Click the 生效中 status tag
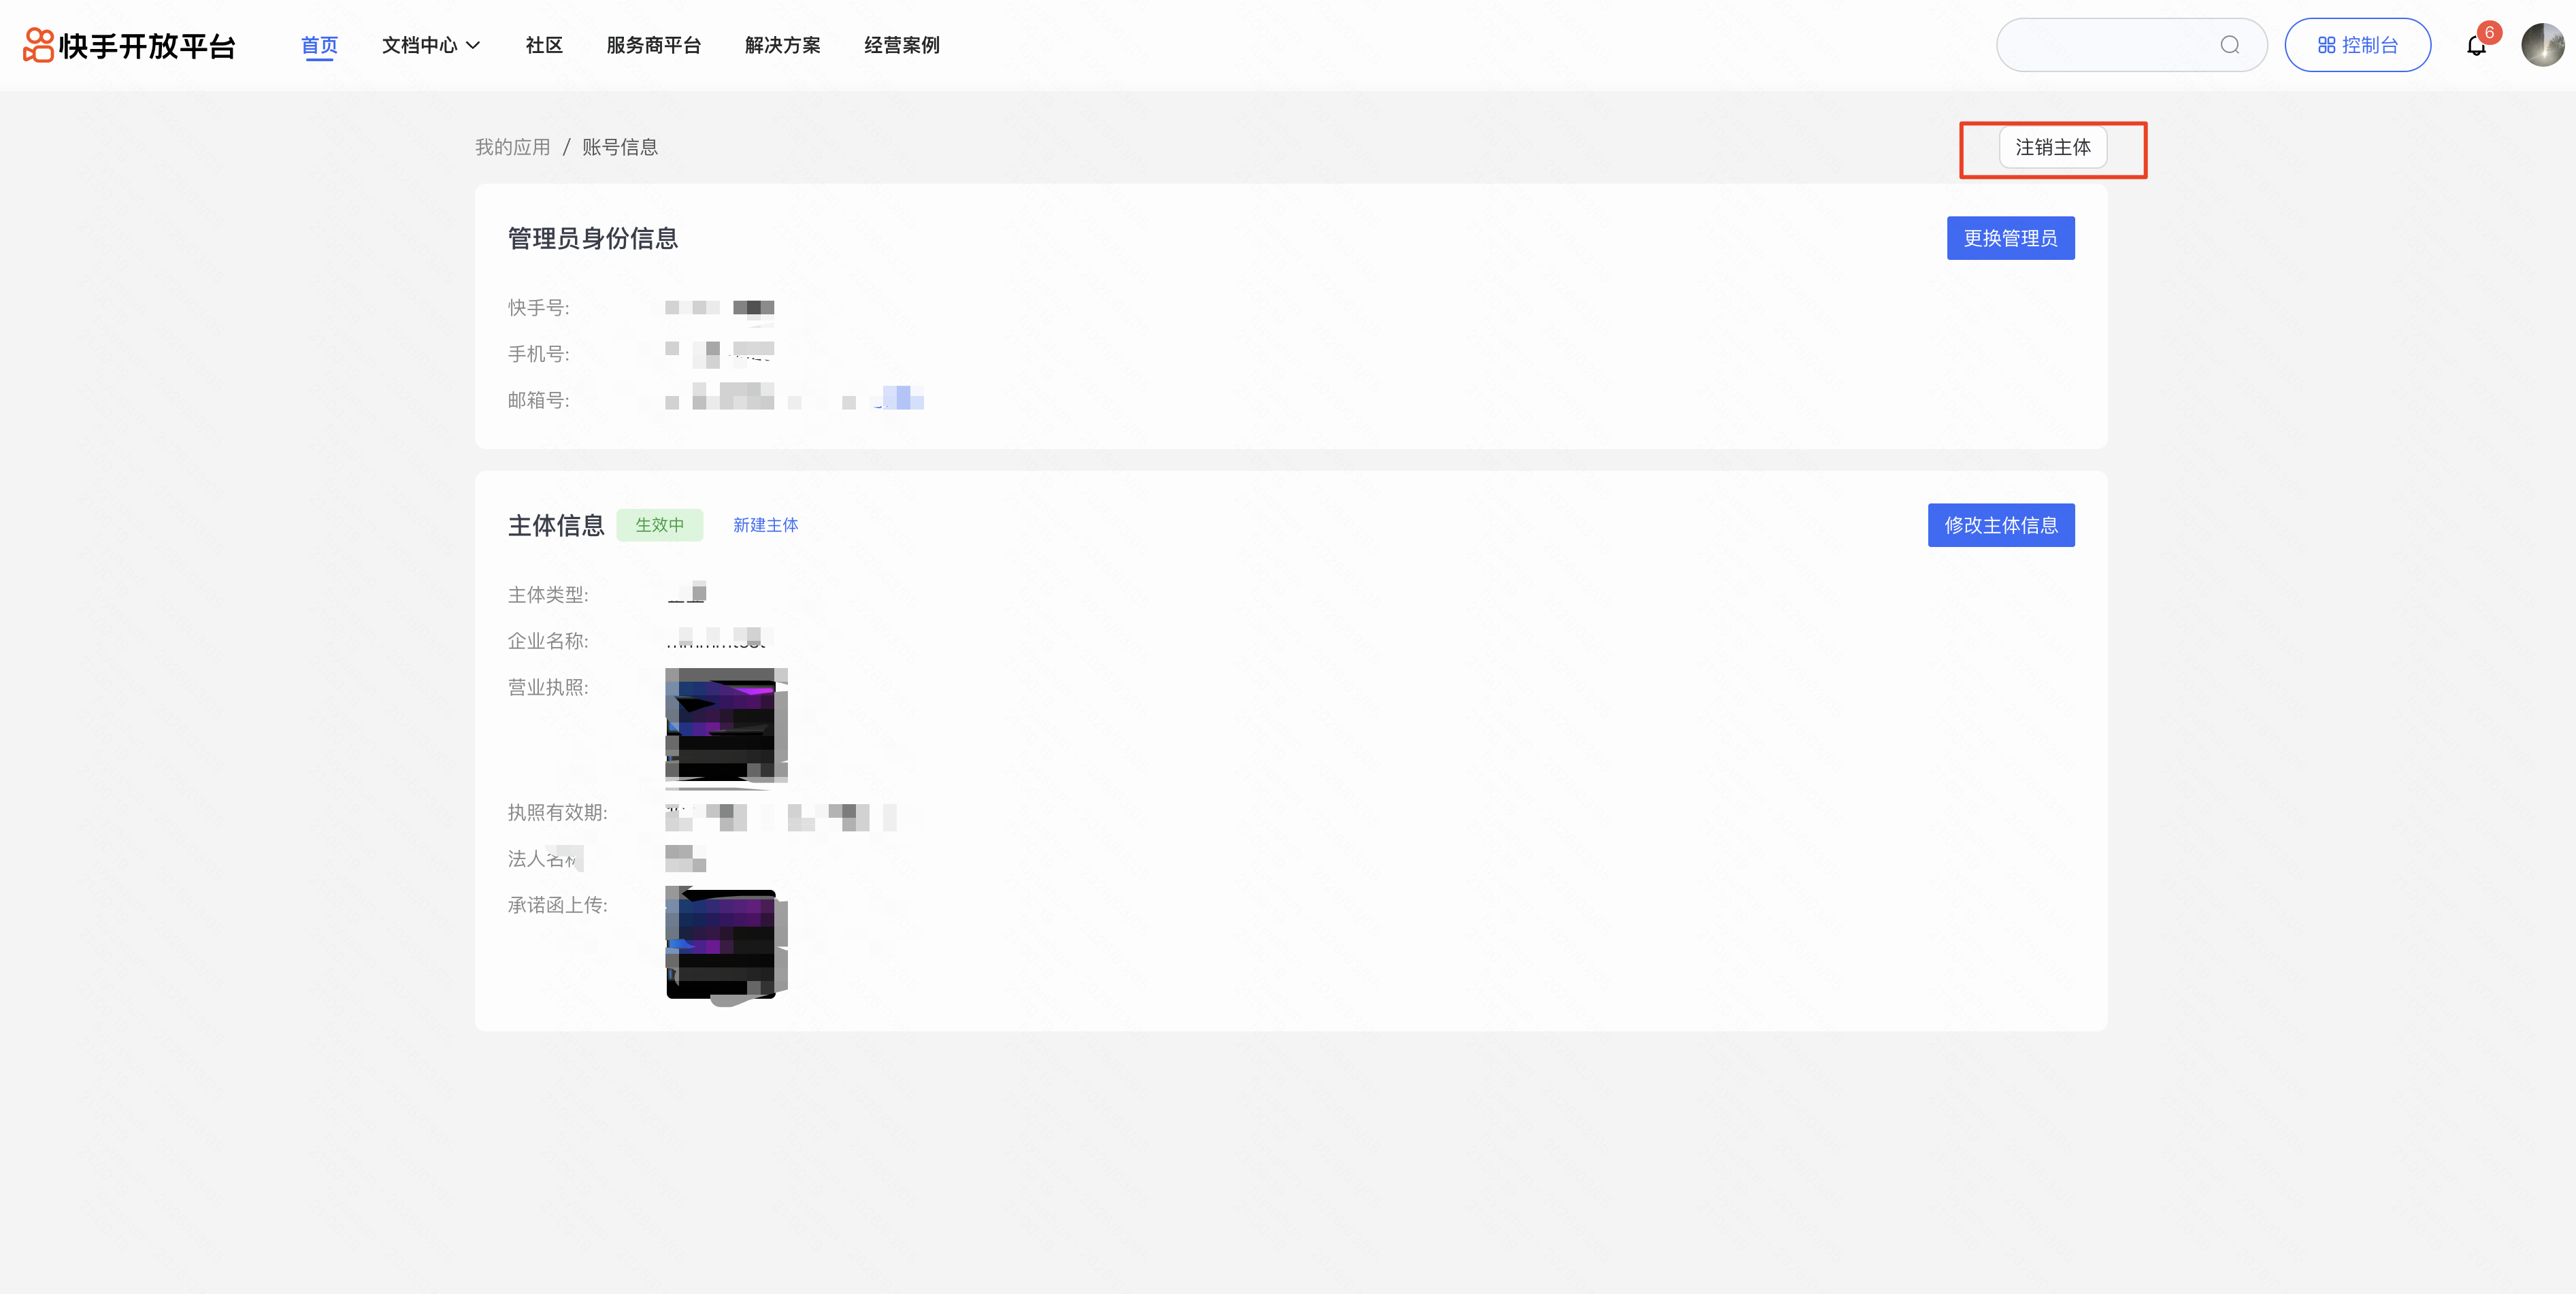 point(659,525)
